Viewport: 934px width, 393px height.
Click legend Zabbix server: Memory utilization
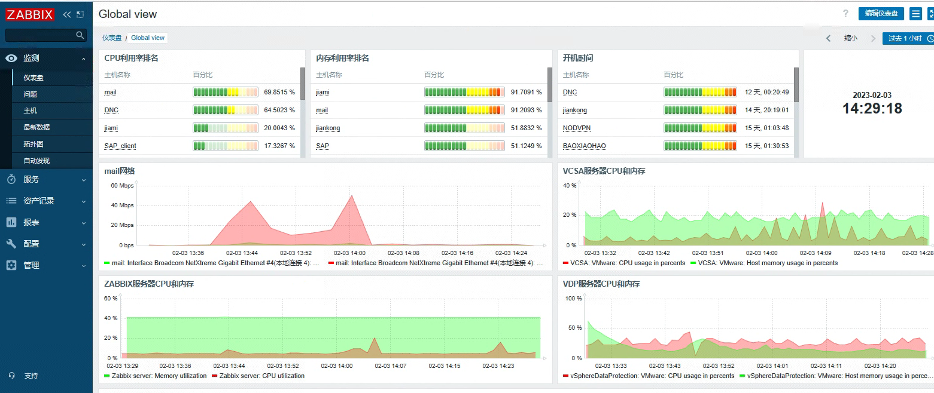(159, 376)
